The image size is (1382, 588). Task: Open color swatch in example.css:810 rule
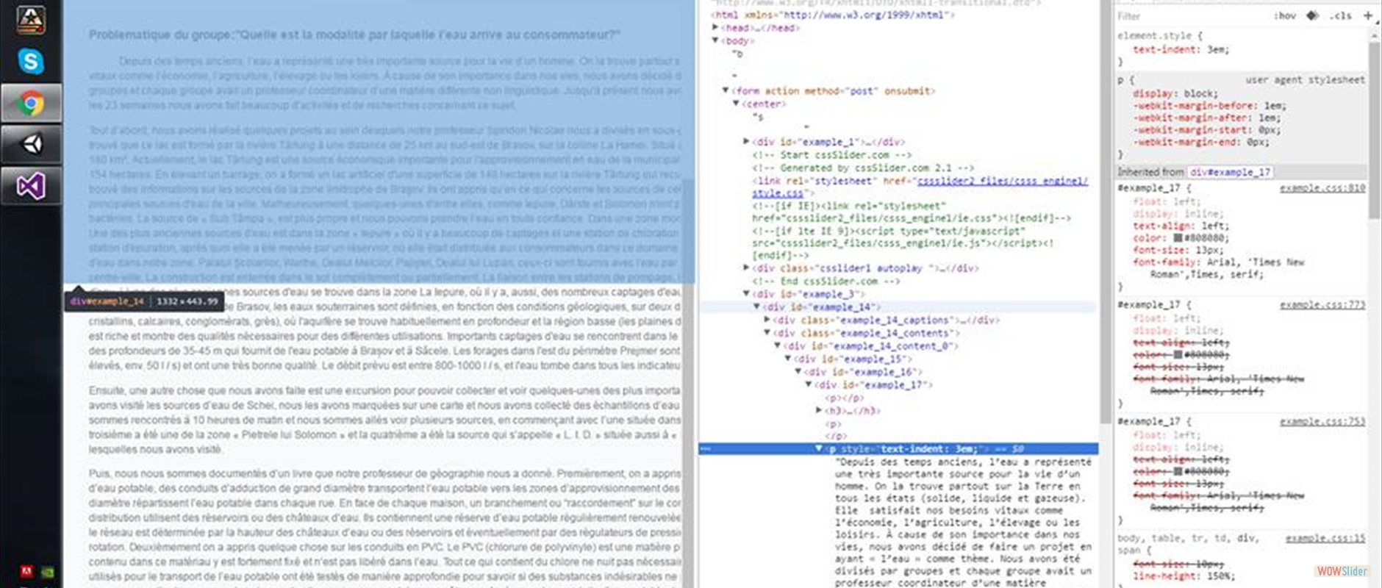coord(1177,238)
